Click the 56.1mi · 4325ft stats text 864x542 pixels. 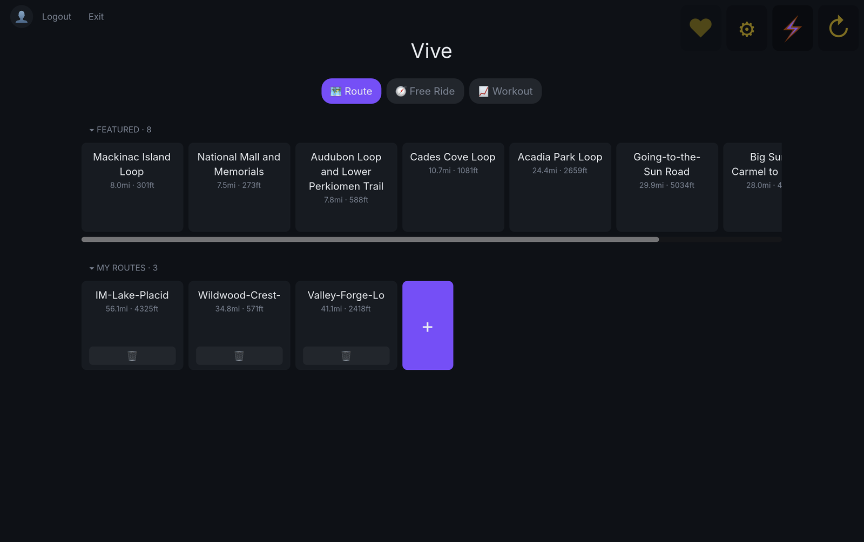(132, 309)
